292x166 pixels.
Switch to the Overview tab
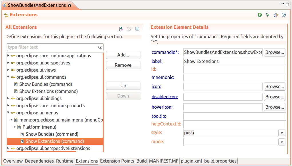pos(13,161)
